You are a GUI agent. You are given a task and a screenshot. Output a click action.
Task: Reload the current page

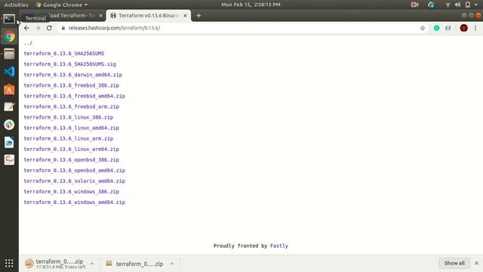coord(49,28)
